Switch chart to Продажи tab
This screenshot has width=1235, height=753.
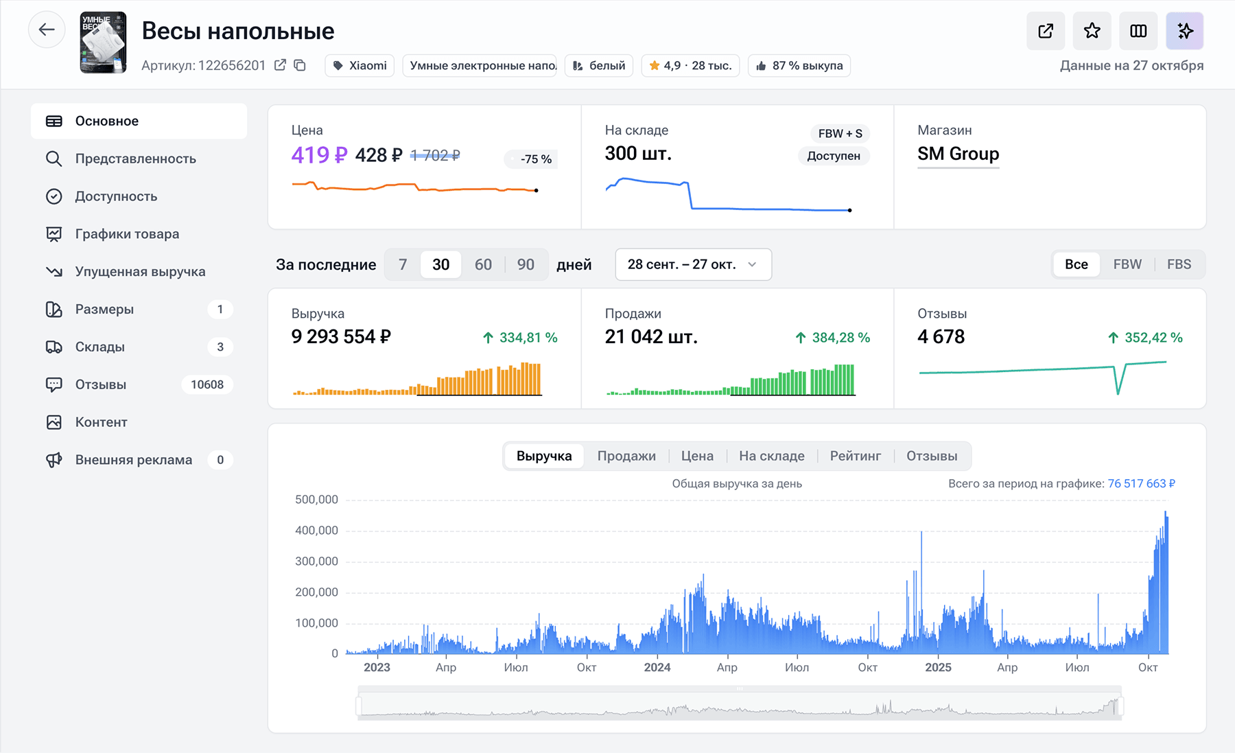(626, 456)
